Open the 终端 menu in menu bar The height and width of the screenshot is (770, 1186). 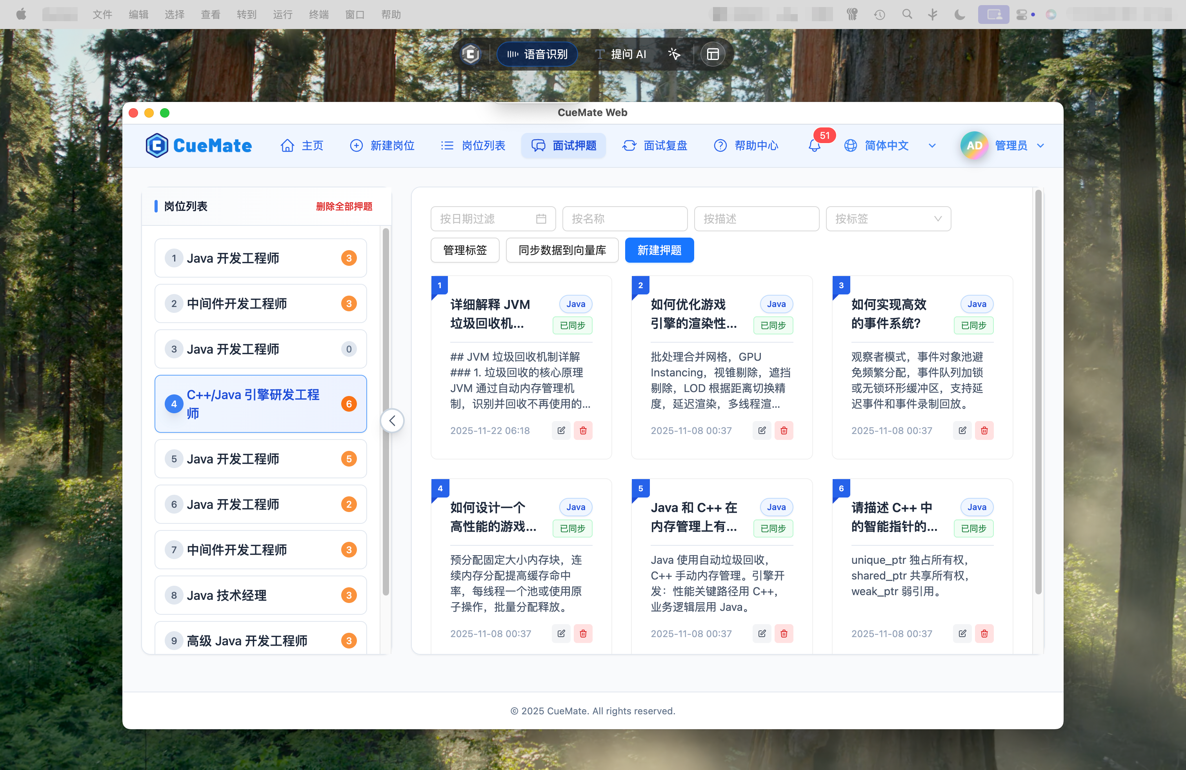click(319, 15)
